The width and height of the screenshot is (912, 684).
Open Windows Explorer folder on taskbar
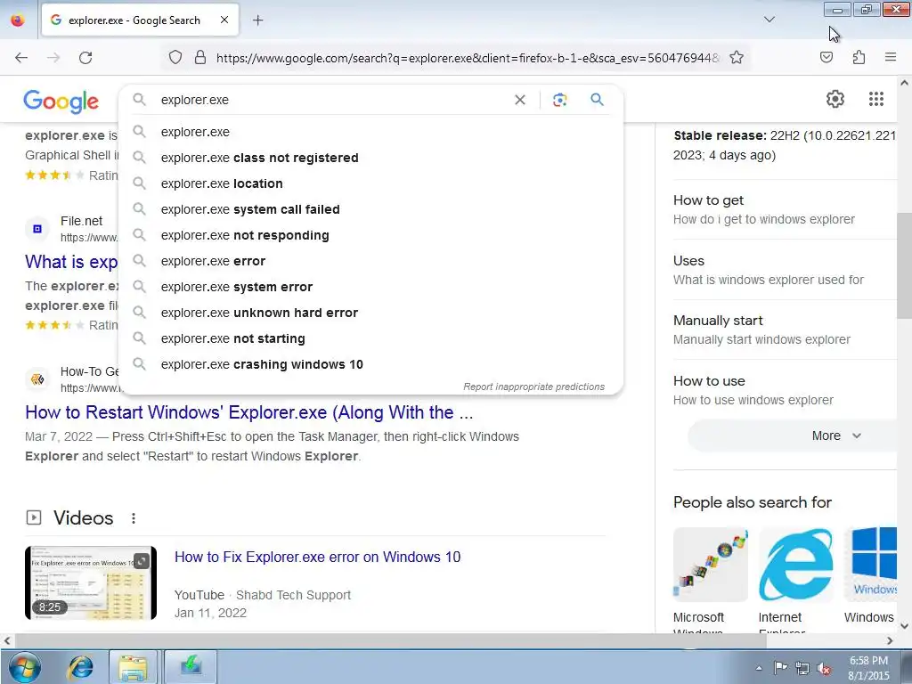pos(133,666)
